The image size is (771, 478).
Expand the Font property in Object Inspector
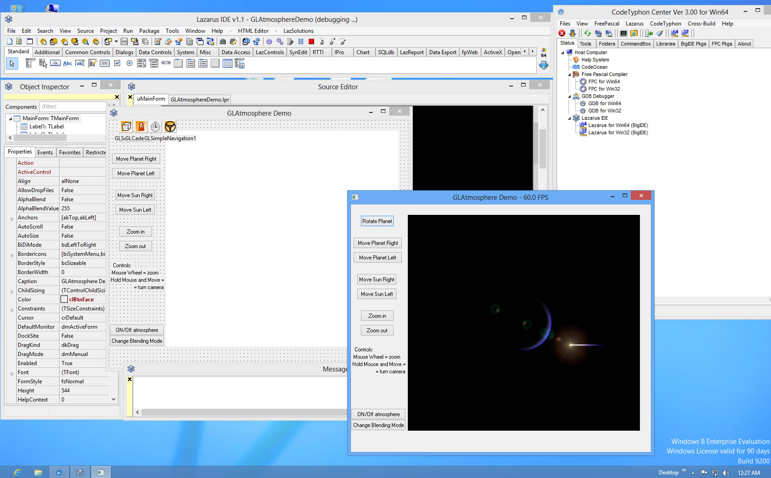tap(12, 374)
